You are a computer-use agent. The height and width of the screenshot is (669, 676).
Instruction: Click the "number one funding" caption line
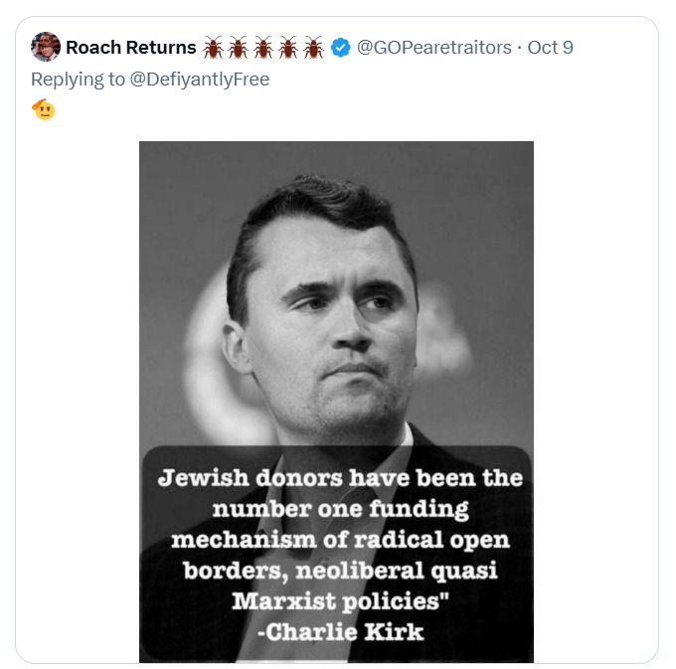pyautogui.click(x=341, y=509)
